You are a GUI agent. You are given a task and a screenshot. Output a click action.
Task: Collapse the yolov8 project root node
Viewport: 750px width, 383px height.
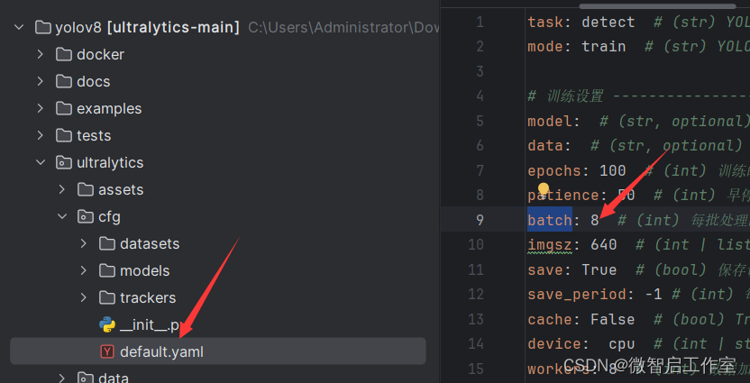coord(19,27)
